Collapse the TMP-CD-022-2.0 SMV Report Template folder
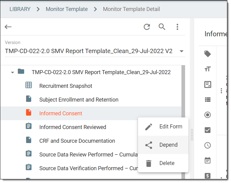The height and width of the screenshot is (183, 231). coord(13,72)
